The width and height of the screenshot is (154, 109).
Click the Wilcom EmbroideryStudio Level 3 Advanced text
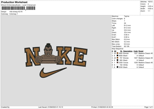(18, 5)
